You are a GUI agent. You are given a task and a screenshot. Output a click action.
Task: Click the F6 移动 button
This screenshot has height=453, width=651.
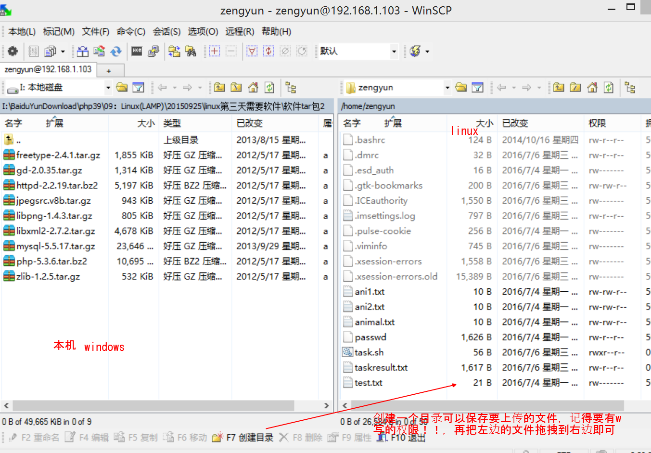pyautogui.click(x=185, y=437)
